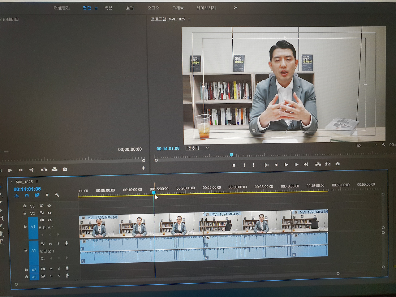Add a marker from timeline header

47,195
